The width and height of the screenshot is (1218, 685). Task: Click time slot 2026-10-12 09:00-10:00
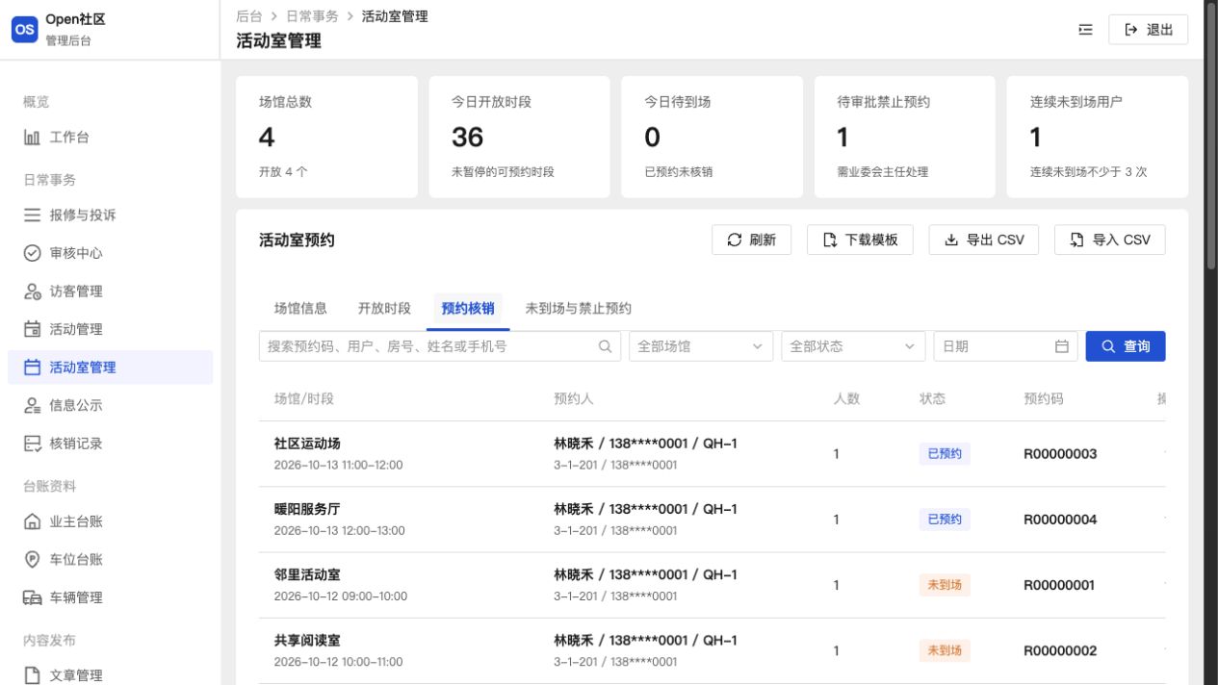340,596
